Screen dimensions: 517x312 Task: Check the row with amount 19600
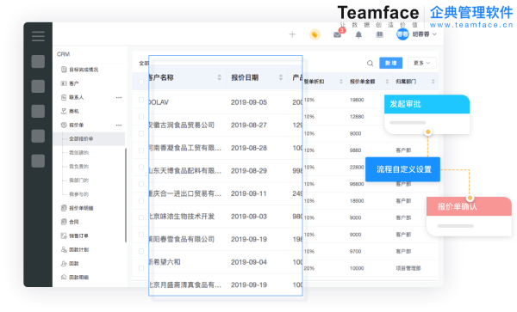(141, 100)
